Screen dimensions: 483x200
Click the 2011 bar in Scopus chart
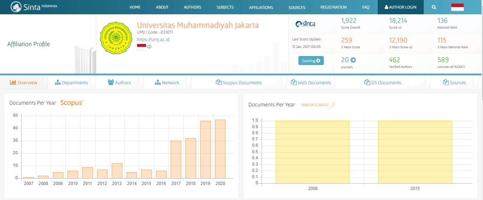[x=87, y=173]
